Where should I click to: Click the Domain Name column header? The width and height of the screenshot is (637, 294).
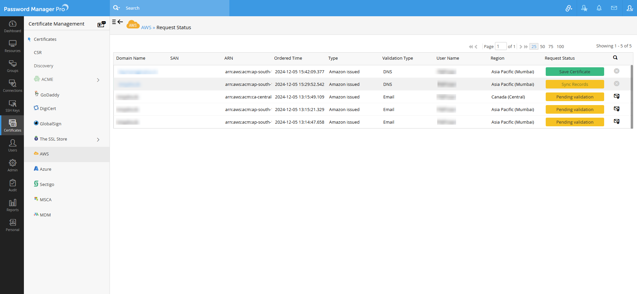(131, 58)
